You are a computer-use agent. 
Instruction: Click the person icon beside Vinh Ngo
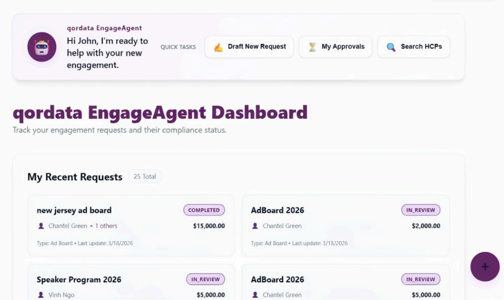tap(41, 295)
